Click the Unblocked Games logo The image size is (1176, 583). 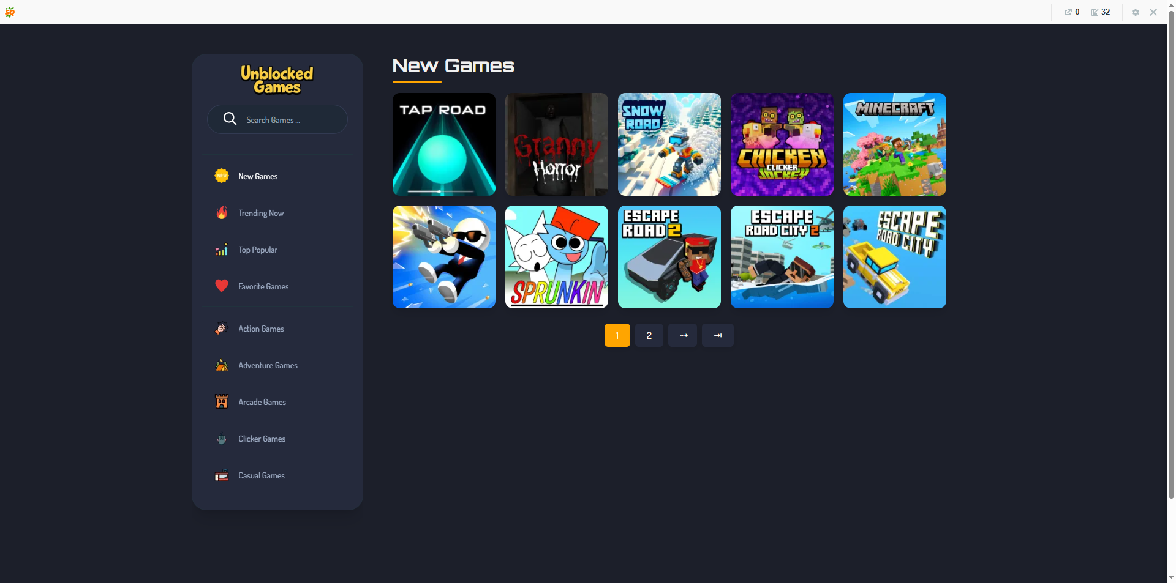tap(277, 80)
